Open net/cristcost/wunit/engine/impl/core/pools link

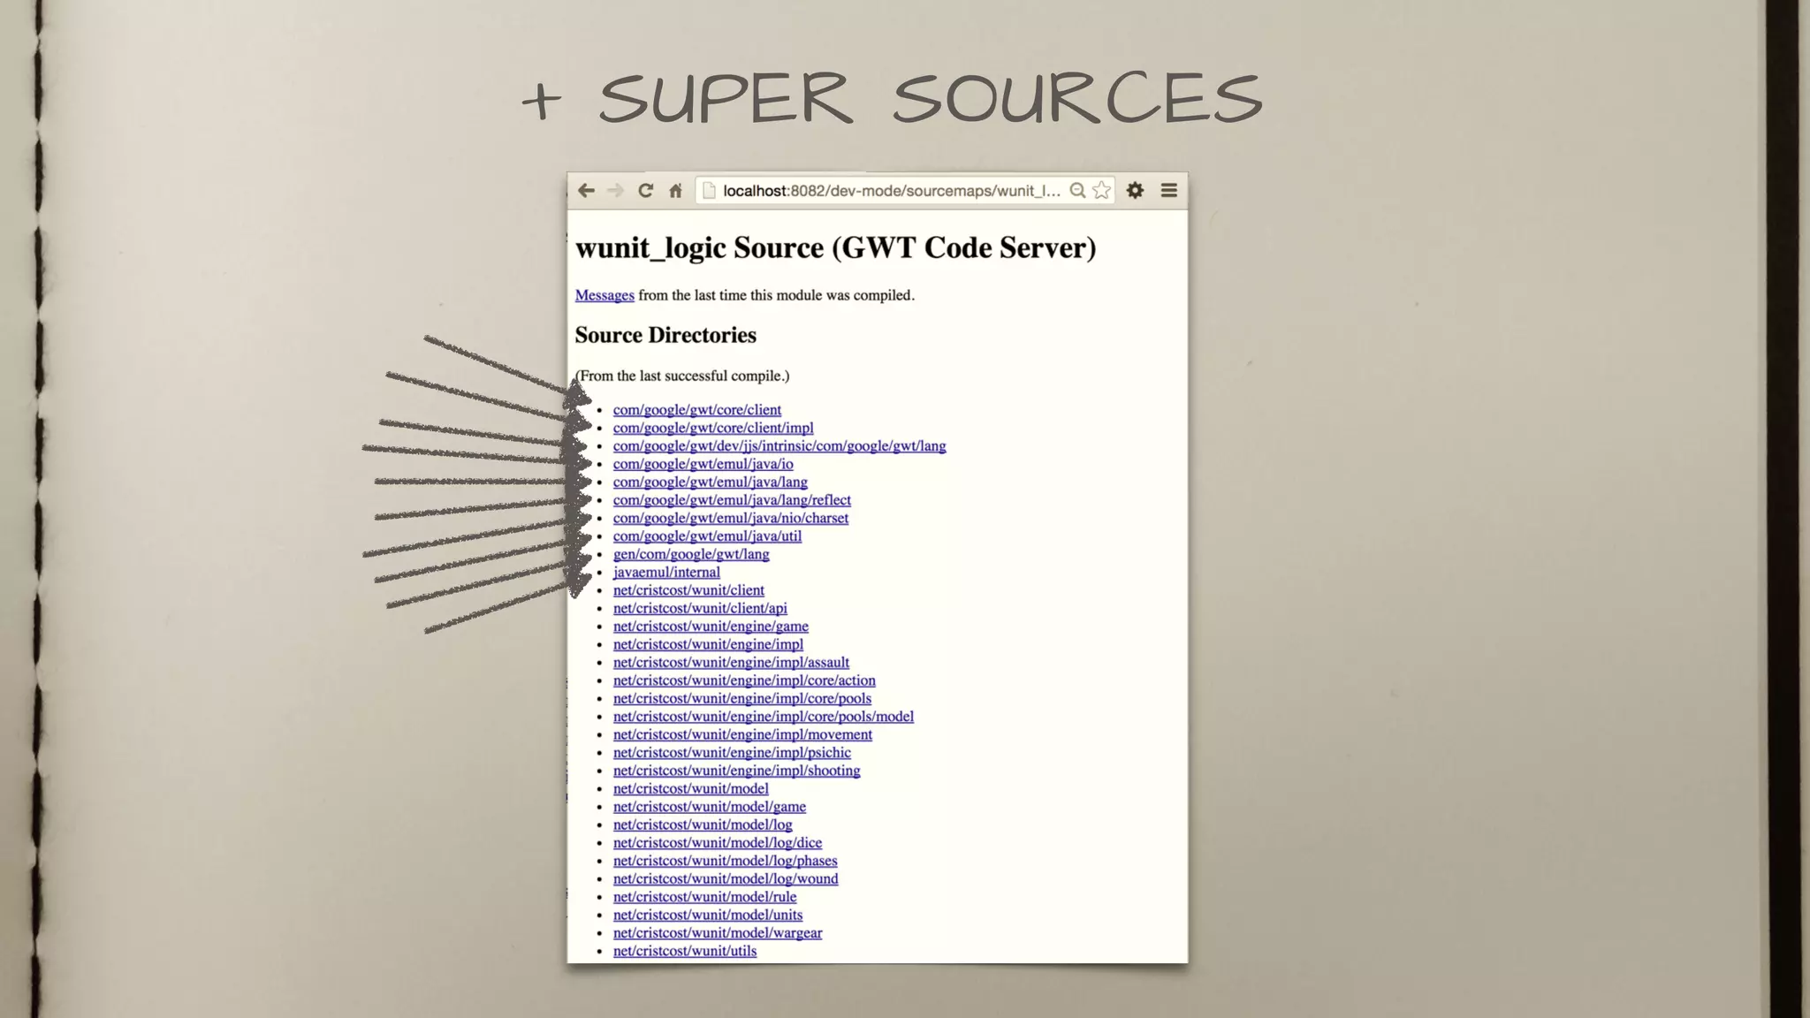pyautogui.click(x=742, y=698)
